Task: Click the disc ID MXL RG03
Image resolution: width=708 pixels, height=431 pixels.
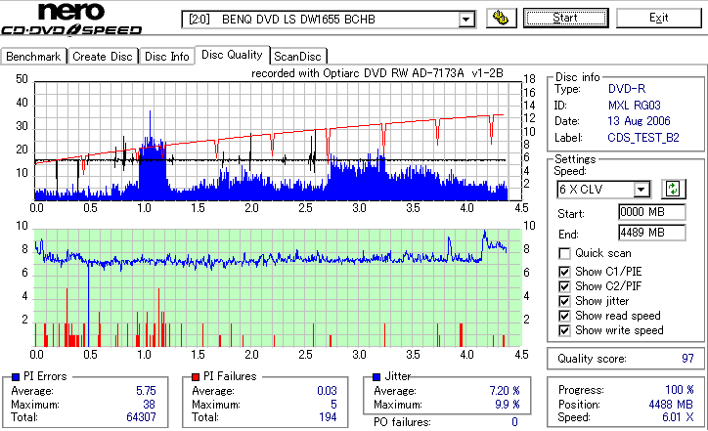Action: [634, 106]
